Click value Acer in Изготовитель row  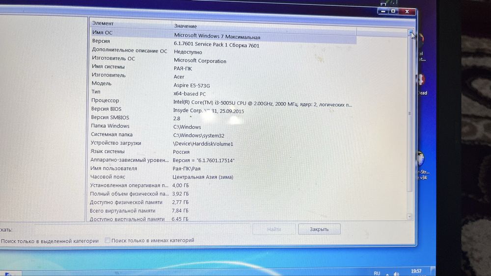[179, 77]
